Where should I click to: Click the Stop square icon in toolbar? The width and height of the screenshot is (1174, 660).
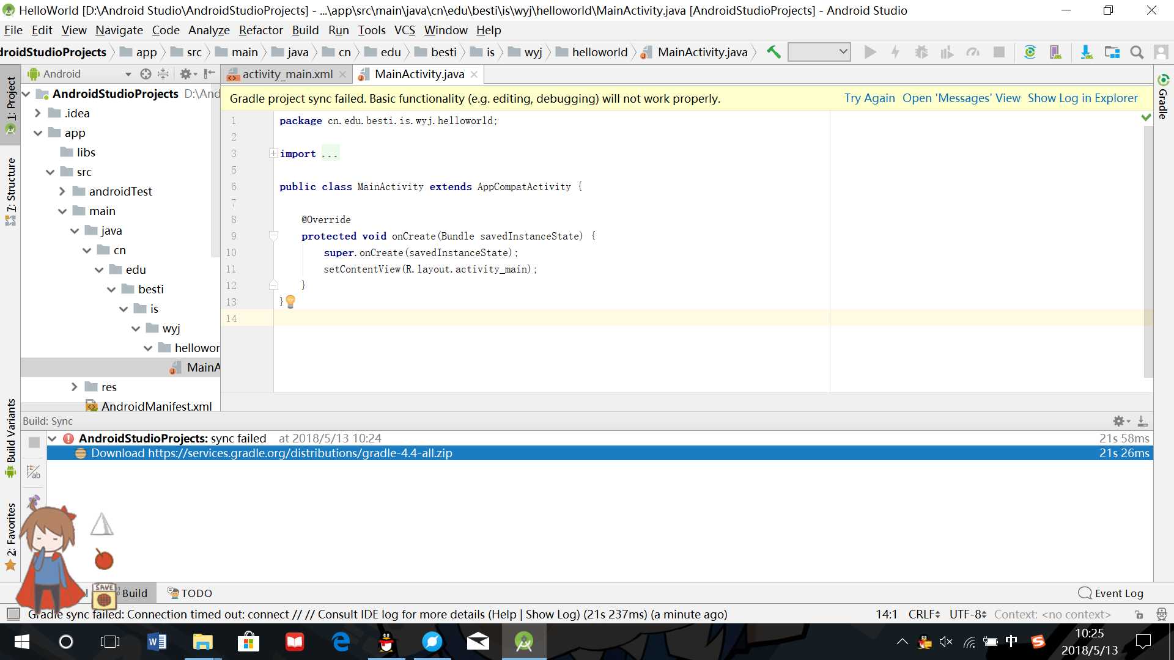point(999,53)
